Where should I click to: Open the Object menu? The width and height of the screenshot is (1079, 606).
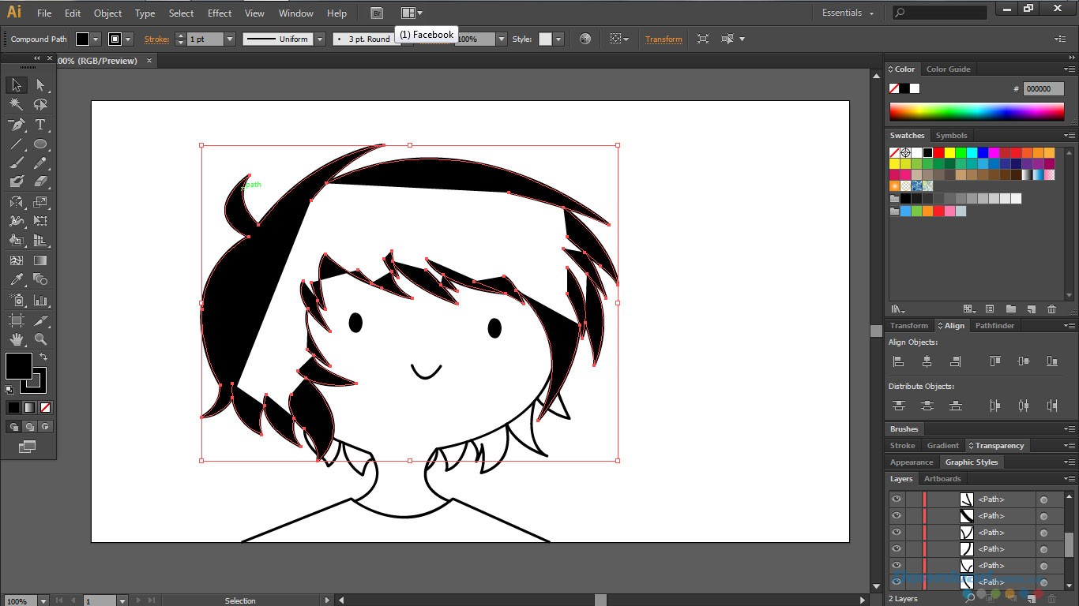tap(107, 13)
